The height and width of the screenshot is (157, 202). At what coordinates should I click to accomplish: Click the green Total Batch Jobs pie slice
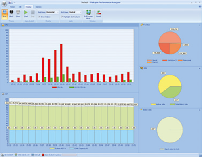click(172, 92)
